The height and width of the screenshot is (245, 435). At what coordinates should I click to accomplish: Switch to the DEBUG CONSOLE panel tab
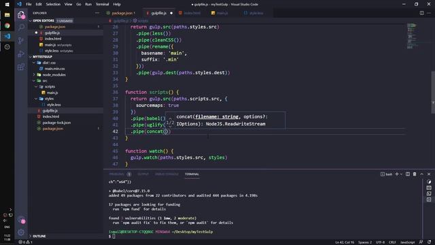tap(167, 174)
